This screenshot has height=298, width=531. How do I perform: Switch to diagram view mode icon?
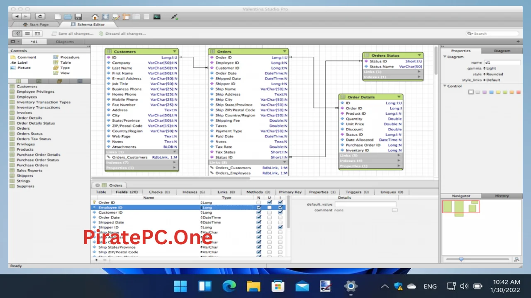tap(17, 34)
